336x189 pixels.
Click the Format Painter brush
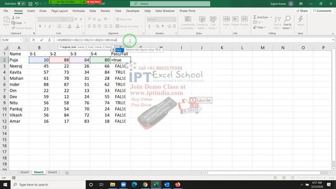click(22, 28)
